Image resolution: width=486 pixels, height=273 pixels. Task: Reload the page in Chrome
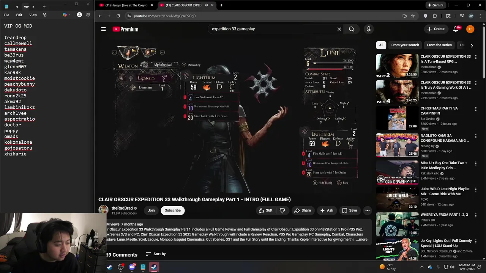[118, 16]
